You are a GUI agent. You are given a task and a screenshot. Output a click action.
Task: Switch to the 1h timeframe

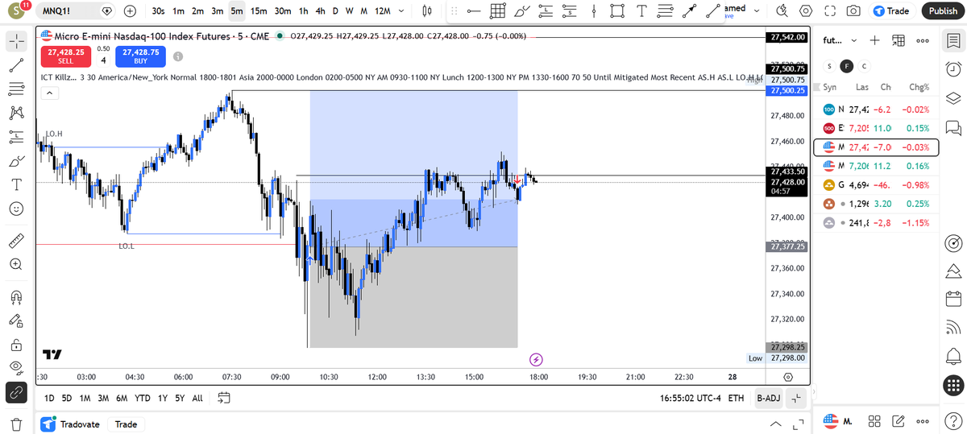tap(303, 11)
